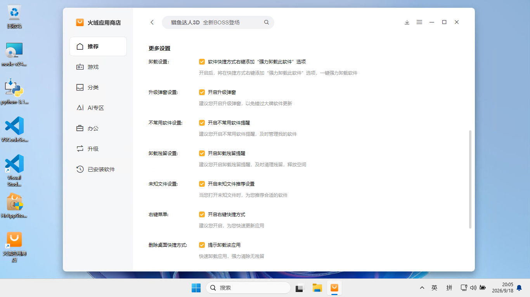
Task: Uncheck 开启未知文件推荐设置
Action: (202, 184)
